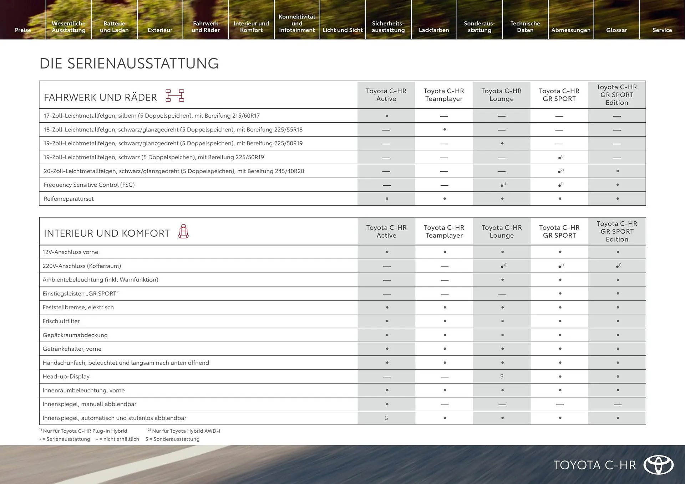
Task: Open the Preise section
Action: (22, 30)
